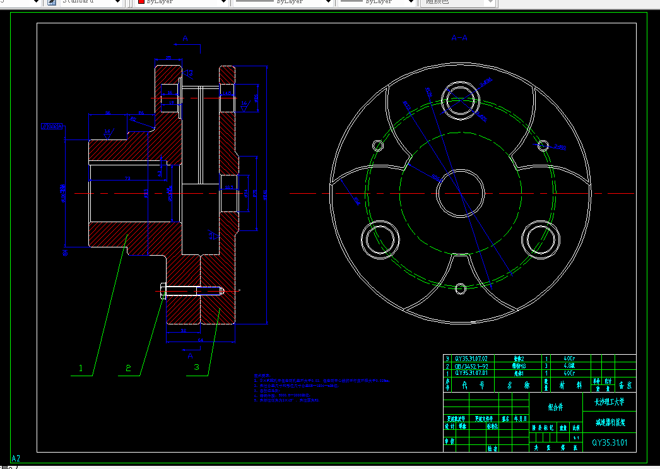660x469 pixels.
Task: Click the GB/3452.1-92 parts list entry
Action: click(471, 366)
